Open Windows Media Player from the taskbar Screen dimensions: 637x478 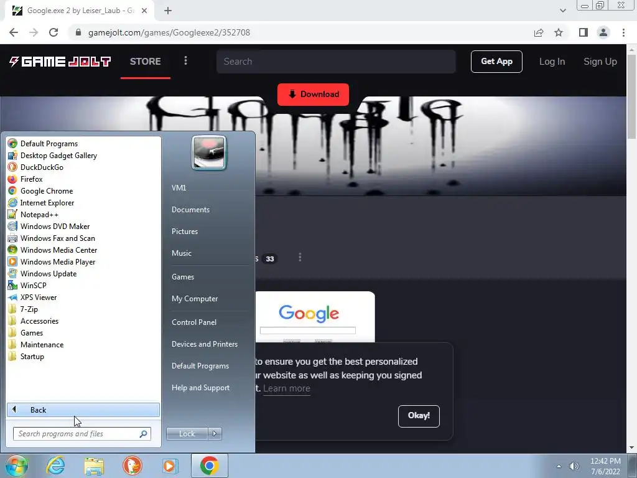(170, 466)
